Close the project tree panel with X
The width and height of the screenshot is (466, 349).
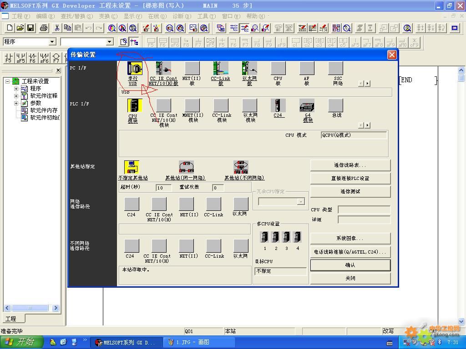(58, 70)
